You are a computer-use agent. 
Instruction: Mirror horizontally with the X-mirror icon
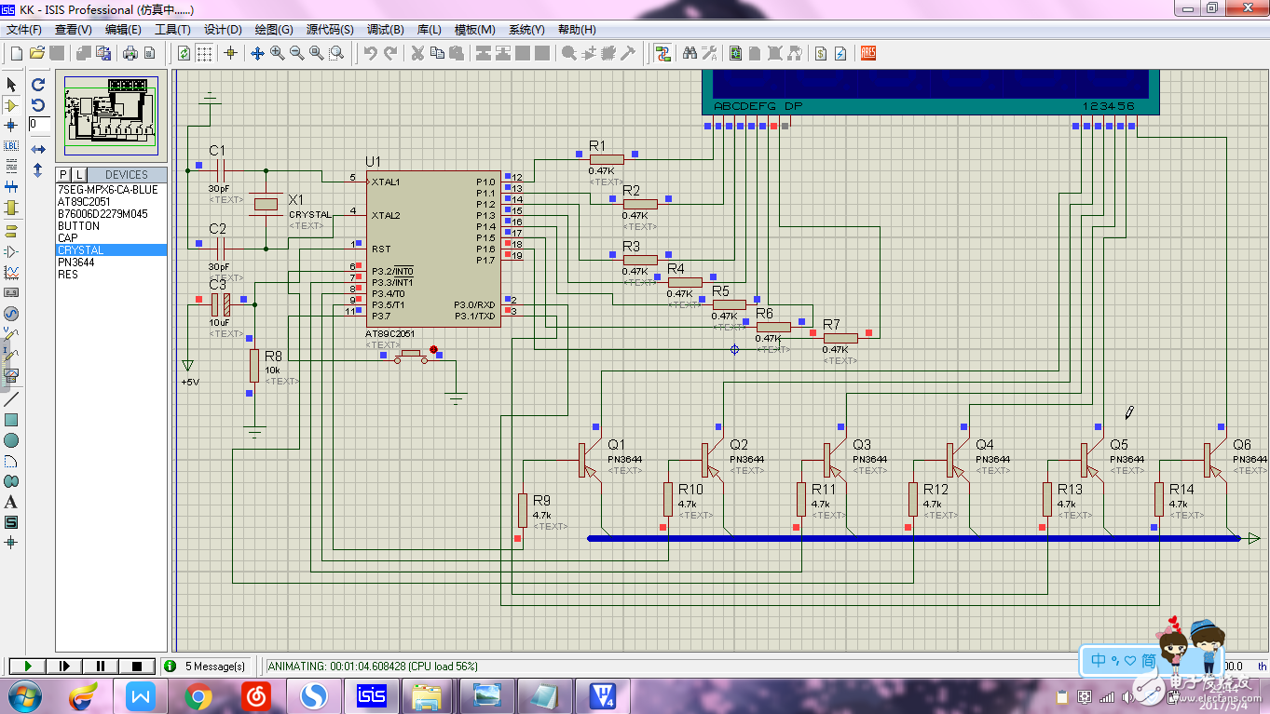tap(38, 149)
